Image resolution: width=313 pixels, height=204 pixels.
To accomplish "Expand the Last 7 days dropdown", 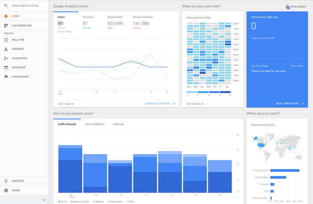I will [x=65, y=104].
